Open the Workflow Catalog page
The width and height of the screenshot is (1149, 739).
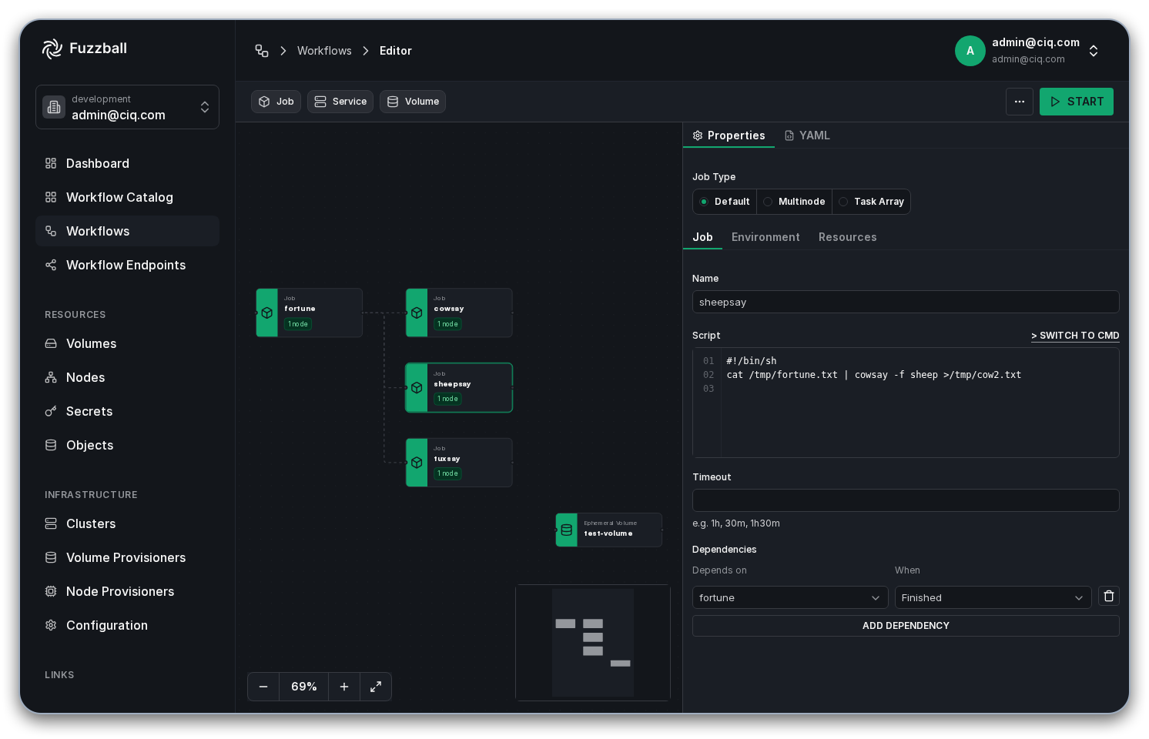pyautogui.click(x=127, y=197)
